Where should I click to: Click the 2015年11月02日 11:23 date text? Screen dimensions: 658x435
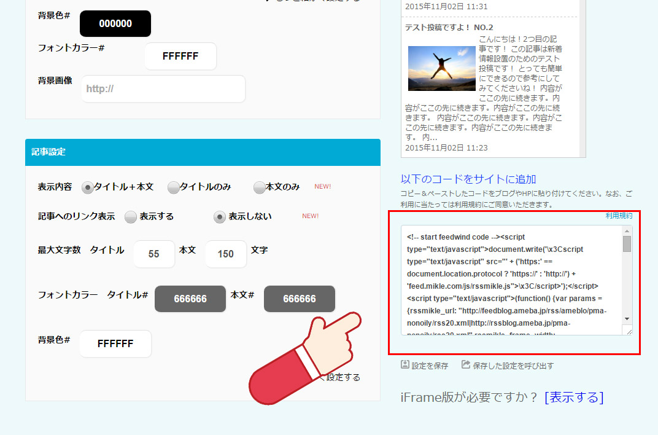click(x=446, y=148)
